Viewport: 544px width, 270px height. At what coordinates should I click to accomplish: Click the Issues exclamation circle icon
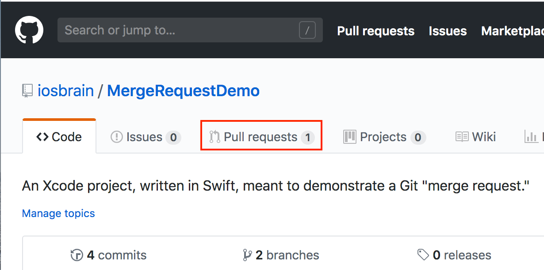(x=116, y=137)
